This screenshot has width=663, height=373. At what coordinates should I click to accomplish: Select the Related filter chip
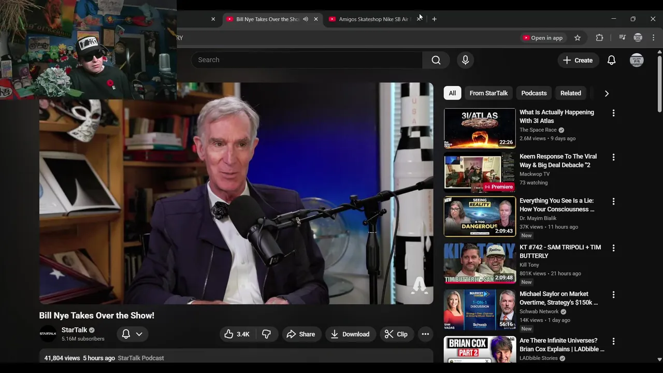571,93
